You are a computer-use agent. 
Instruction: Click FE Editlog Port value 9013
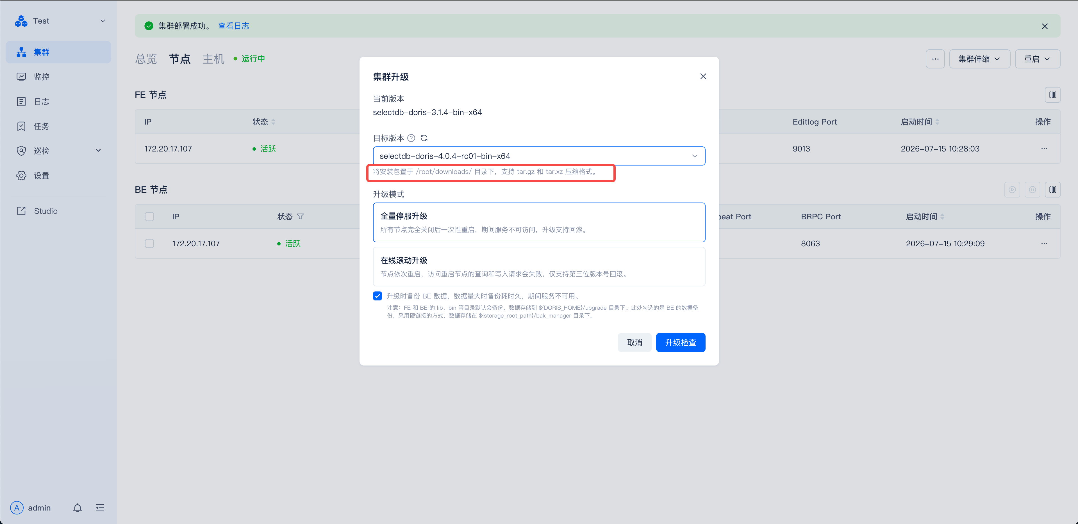801,149
